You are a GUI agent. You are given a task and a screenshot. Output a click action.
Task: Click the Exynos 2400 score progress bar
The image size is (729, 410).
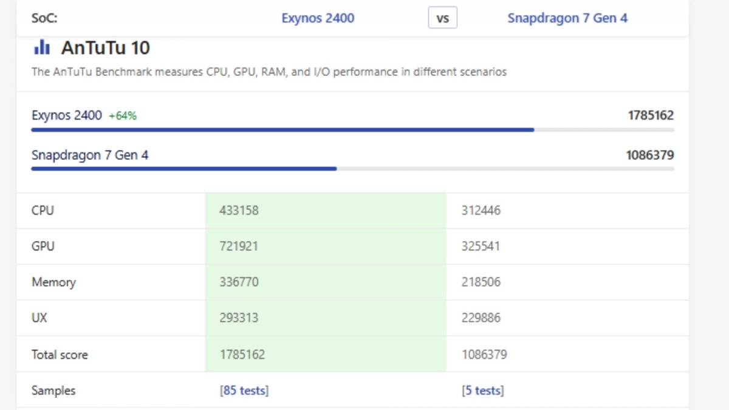(x=282, y=130)
